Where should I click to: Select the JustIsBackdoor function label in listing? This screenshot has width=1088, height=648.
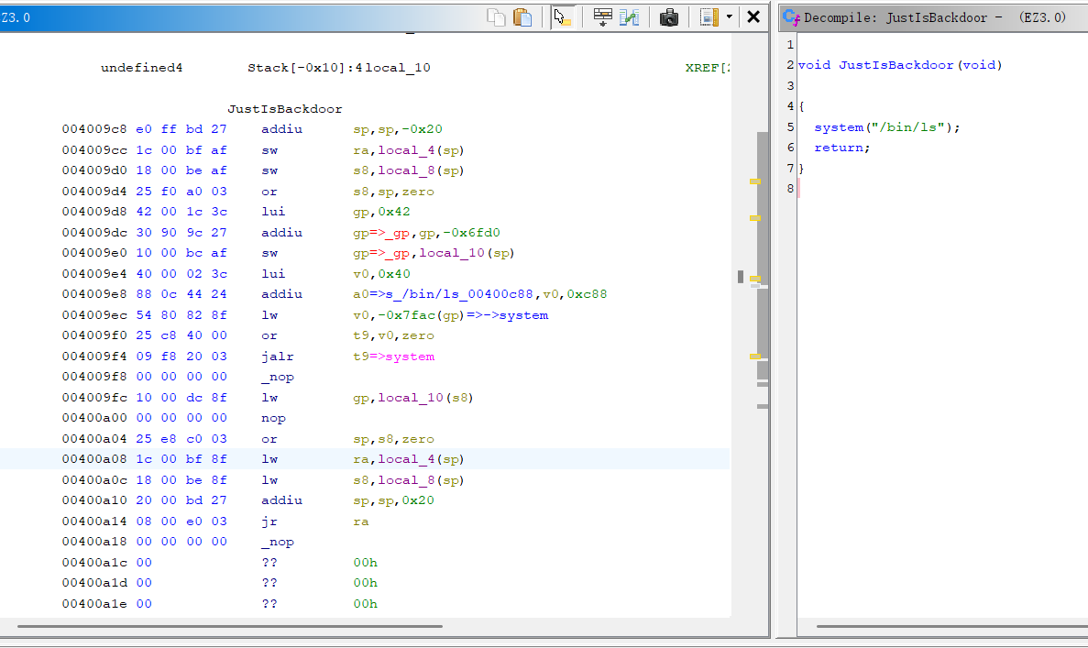click(x=284, y=109)
